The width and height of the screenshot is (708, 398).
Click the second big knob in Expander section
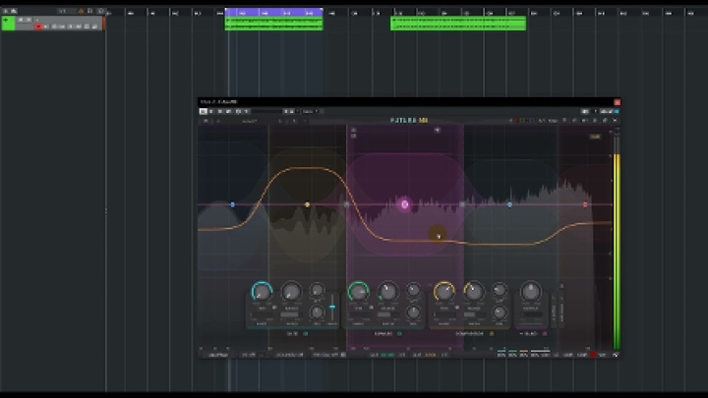(387, 292)
